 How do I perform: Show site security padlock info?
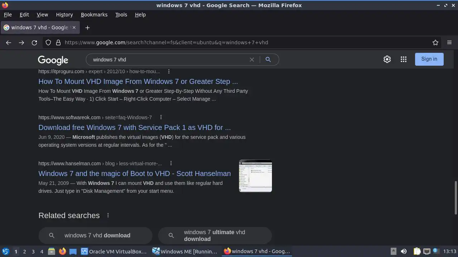pyautogui.click(x=58, y=42)
